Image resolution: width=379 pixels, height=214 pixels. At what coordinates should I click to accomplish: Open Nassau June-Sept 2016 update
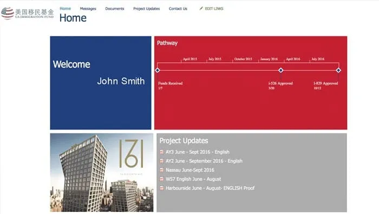point(190,170)
